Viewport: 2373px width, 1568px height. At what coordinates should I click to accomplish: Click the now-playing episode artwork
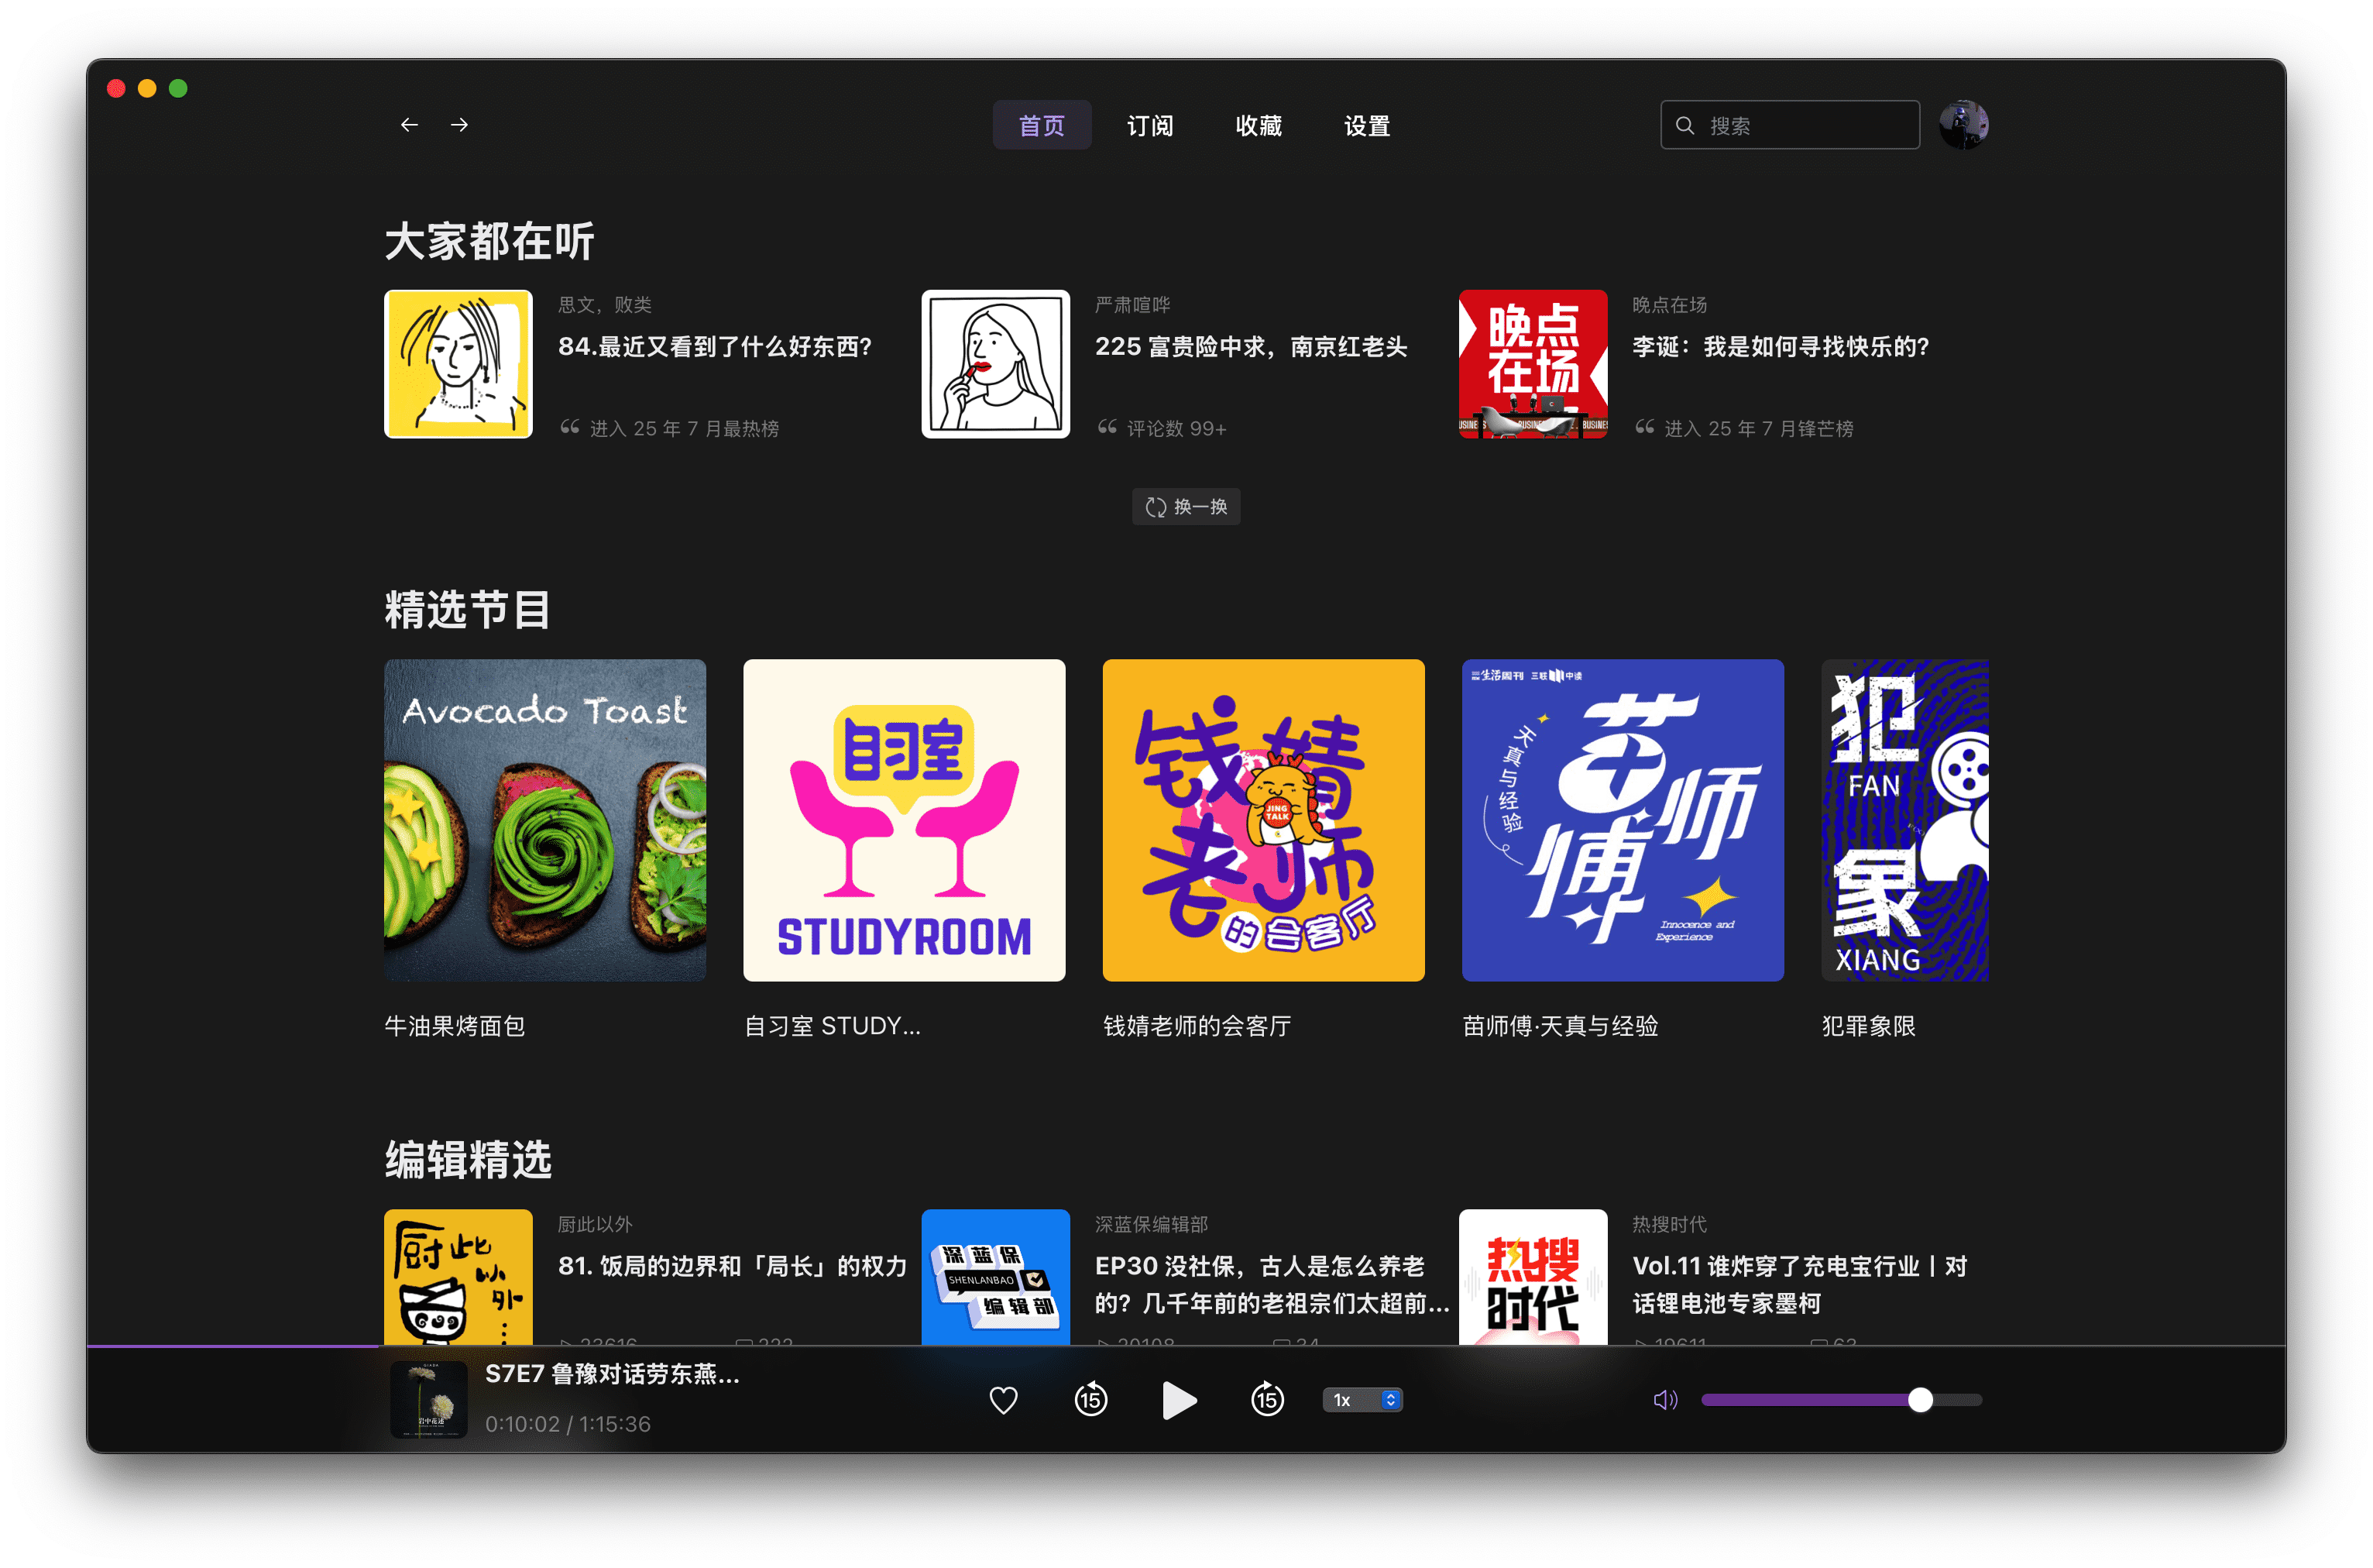click(428, 1399)
